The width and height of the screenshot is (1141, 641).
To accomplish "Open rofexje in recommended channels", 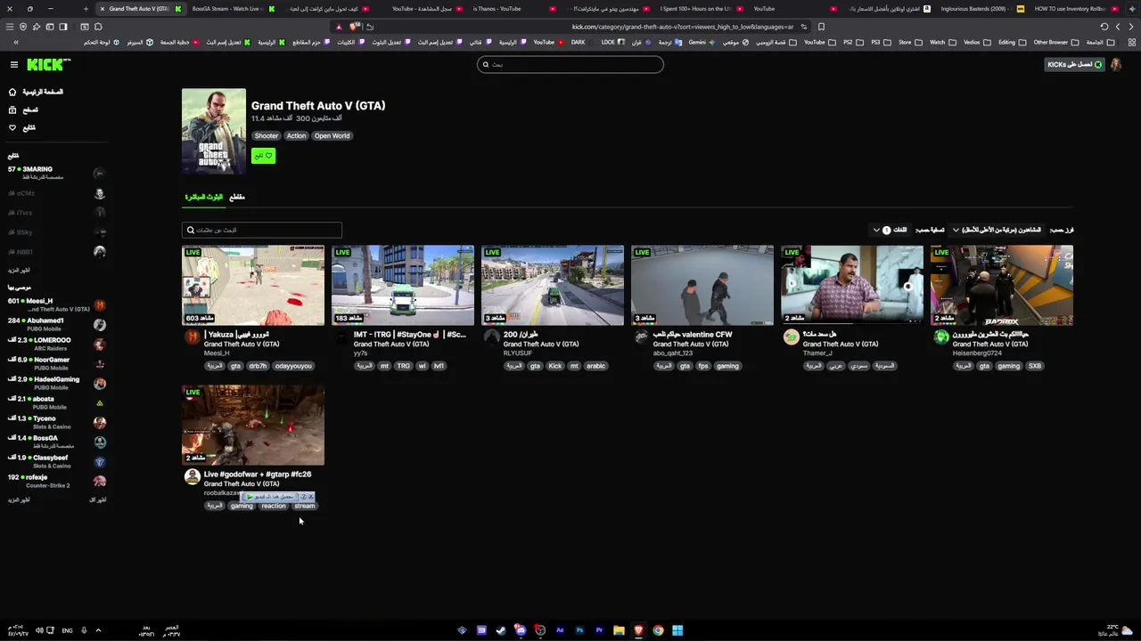I will 56,481.
